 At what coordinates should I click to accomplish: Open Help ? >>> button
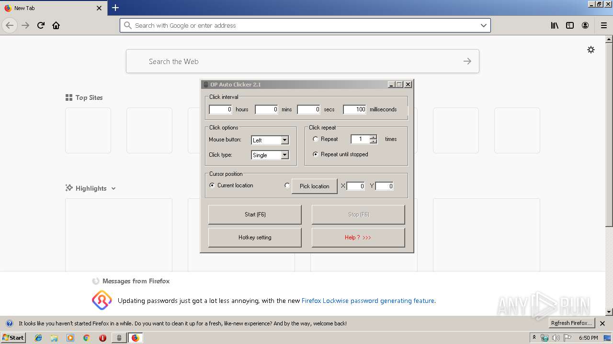358,237
